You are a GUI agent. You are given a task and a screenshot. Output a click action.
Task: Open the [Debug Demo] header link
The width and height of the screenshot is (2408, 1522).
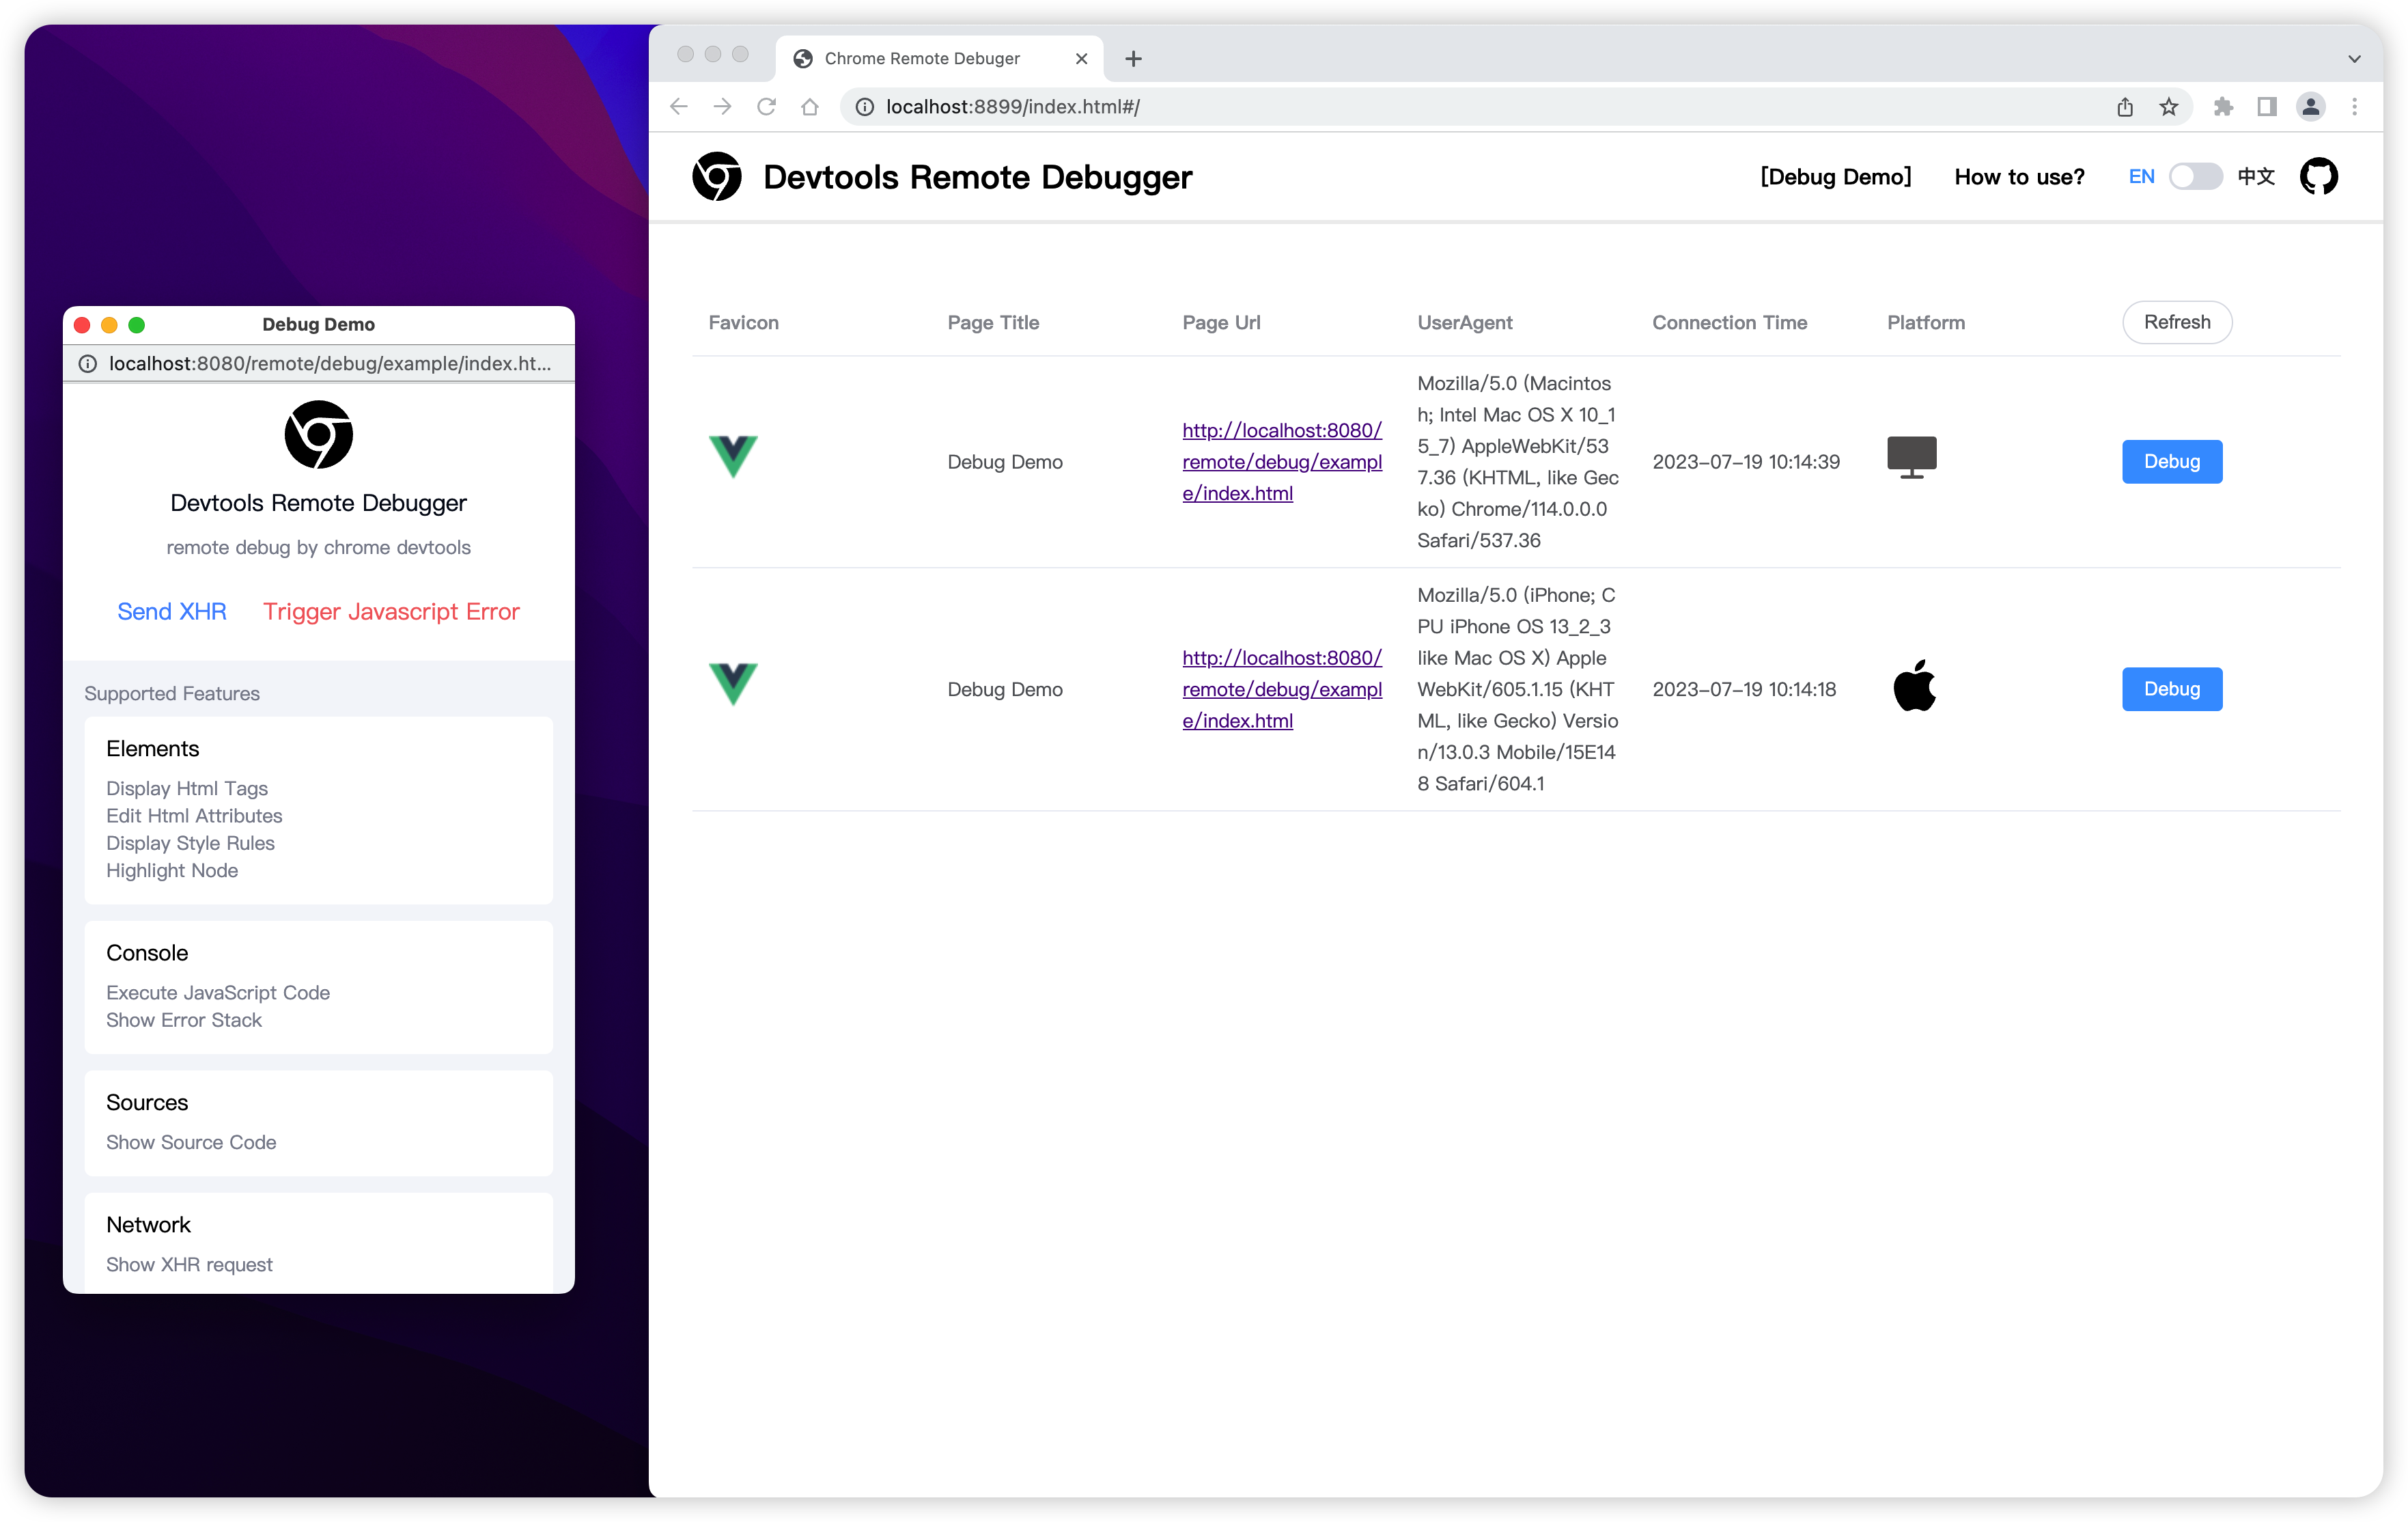point(1835,177)
